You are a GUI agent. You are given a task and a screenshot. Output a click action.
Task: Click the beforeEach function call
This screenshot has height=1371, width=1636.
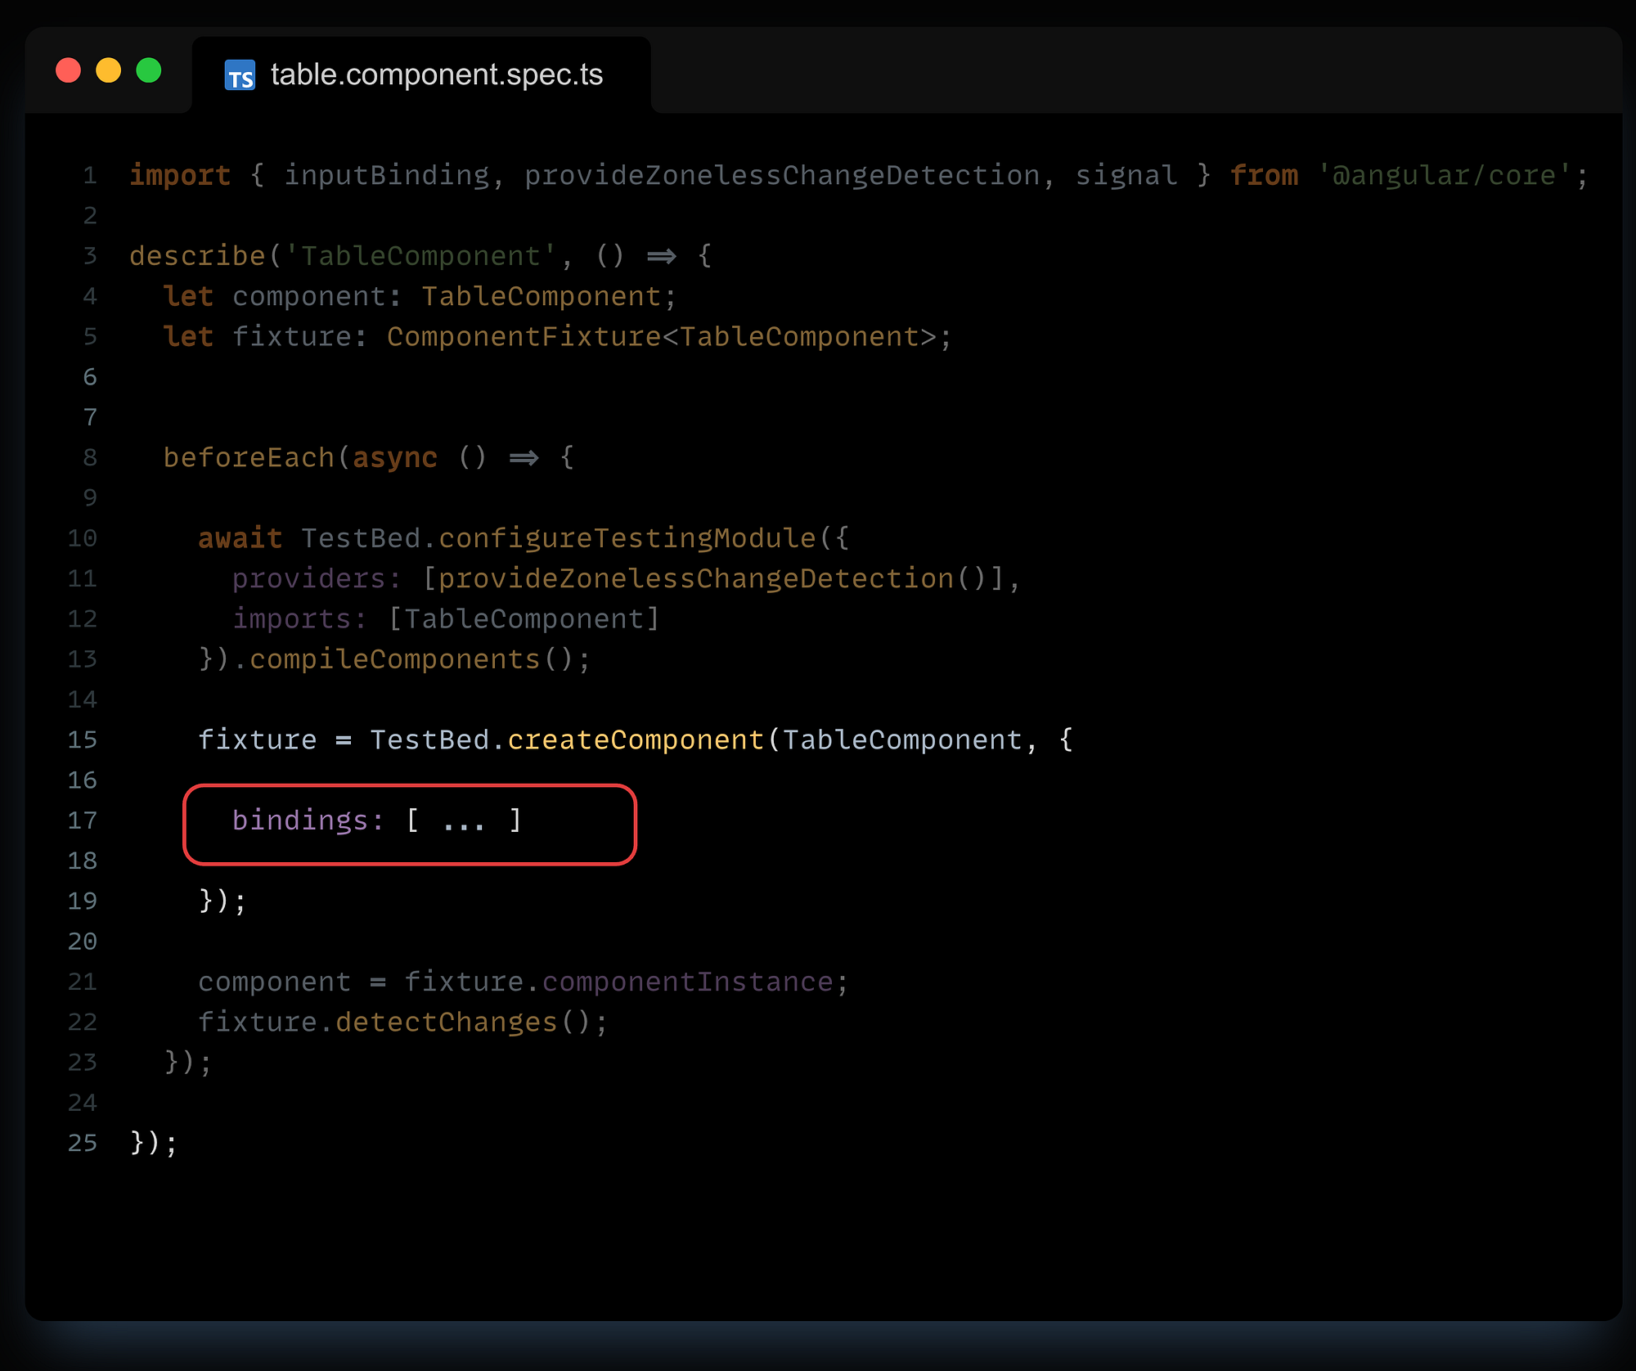(x=249, y=457)
